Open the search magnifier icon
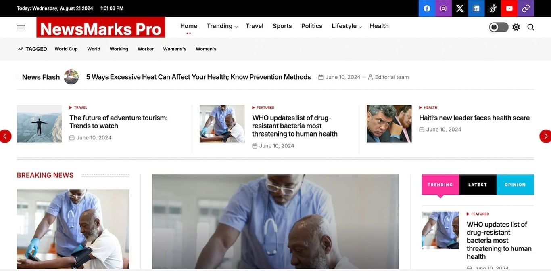This screenshot has height=271, width=551. [531, 27]
